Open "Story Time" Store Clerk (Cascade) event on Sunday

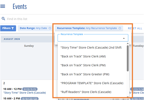(24, 93)
